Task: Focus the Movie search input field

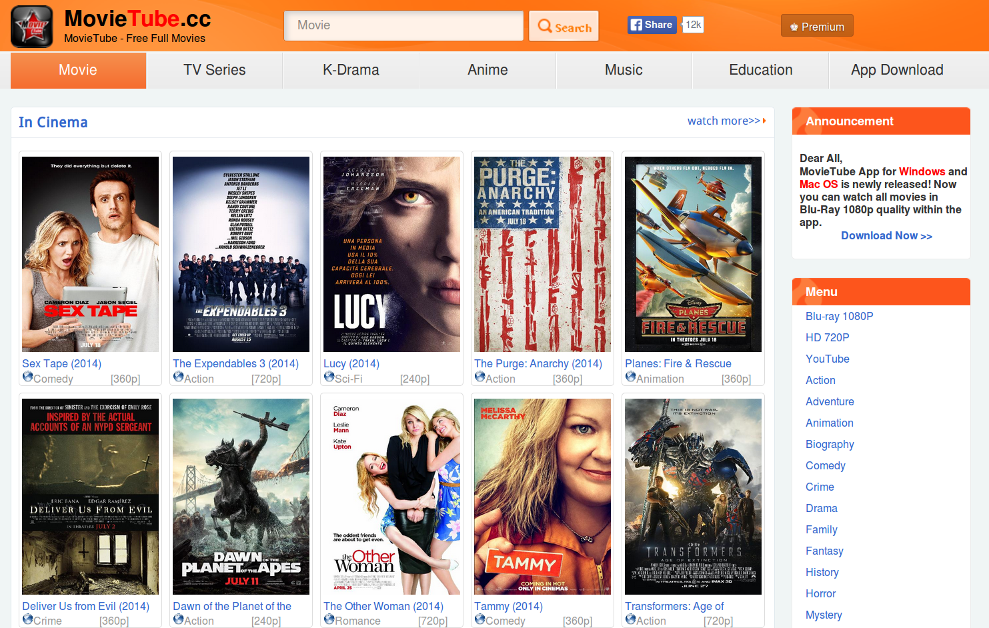Action: [403, 25]
